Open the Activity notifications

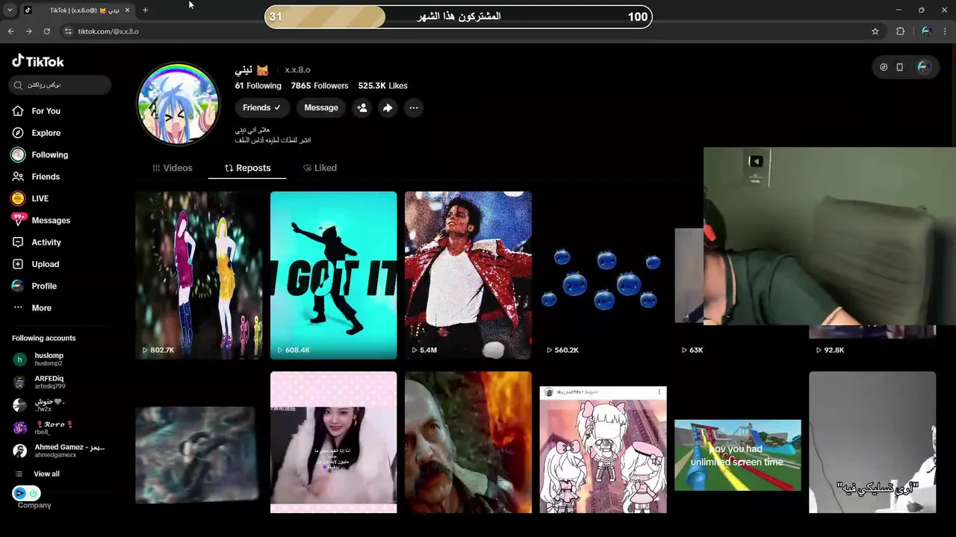[46, 242]
